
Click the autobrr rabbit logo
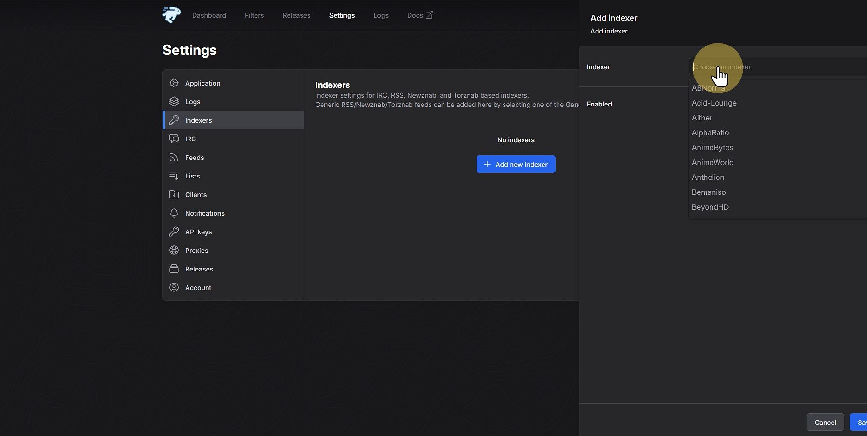click(x=172, y=15)
